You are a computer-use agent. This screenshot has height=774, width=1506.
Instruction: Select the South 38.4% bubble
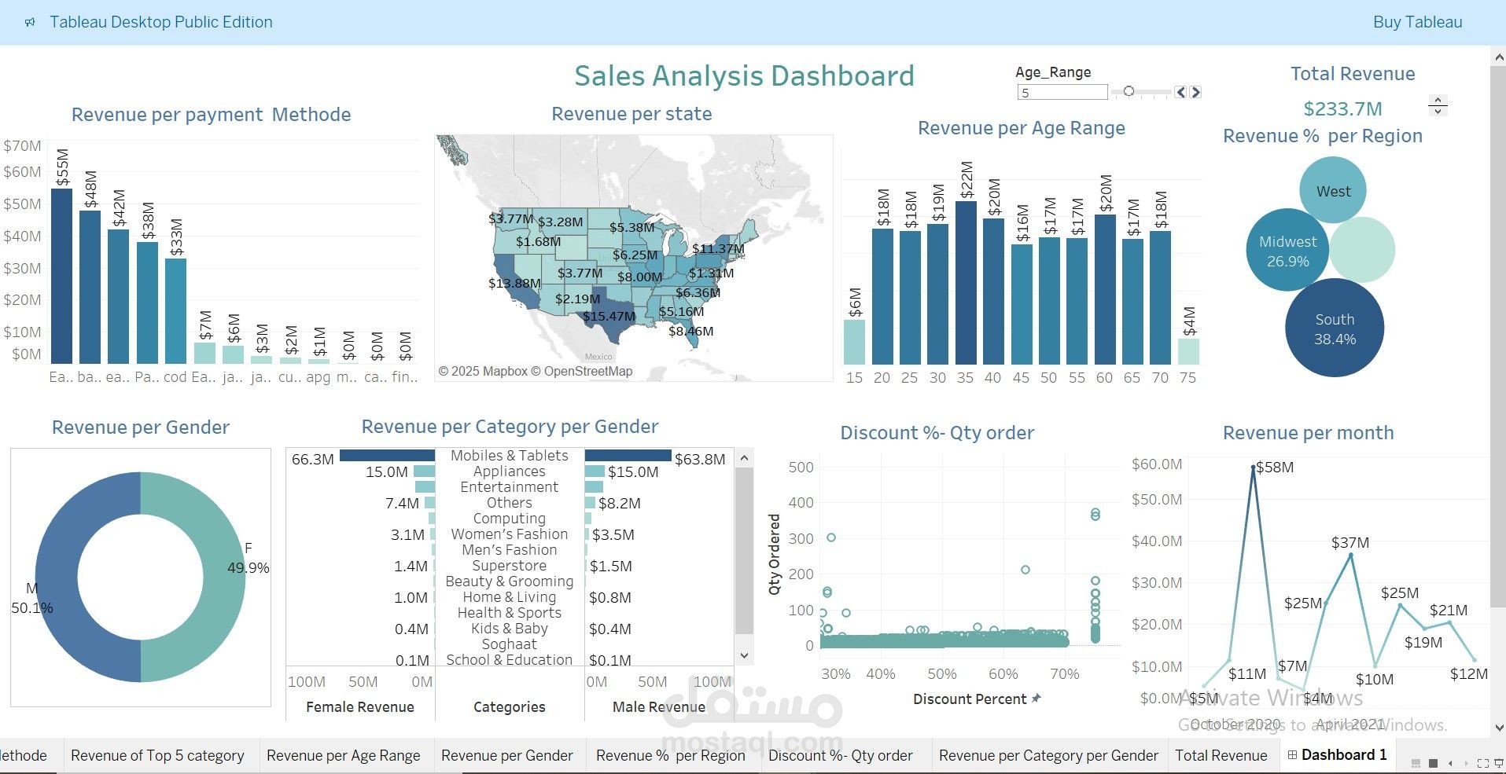tap(1335, 328)
